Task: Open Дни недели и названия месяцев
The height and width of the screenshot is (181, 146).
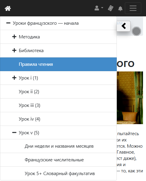Action: [58, 146]
